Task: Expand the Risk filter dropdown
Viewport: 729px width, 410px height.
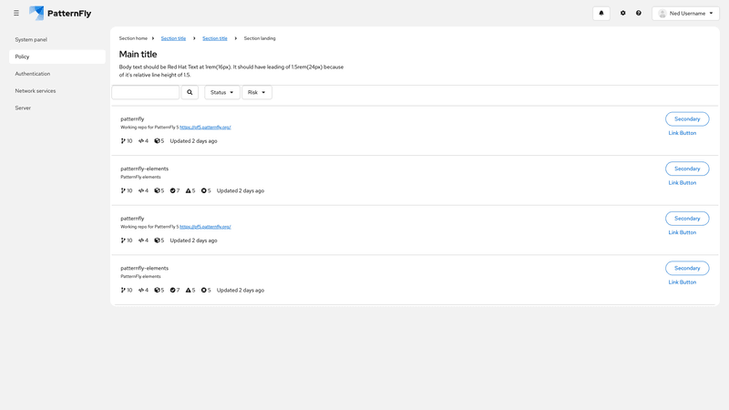Action: click(257, 92)
